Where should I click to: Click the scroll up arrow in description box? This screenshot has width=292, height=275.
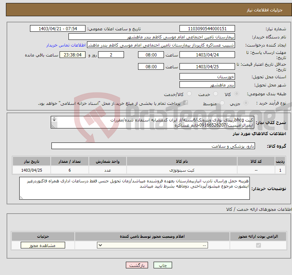[54, 118]
